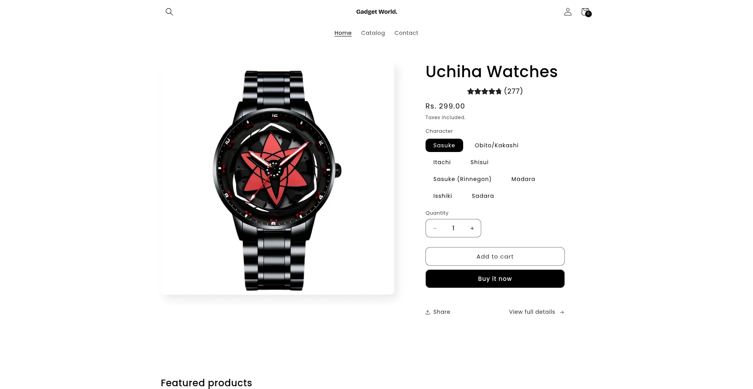The height and width of the screenshot is (389, 753).
Task: Pick the Sasuke (Rinnegon) option
Action: tap(462, 179)
